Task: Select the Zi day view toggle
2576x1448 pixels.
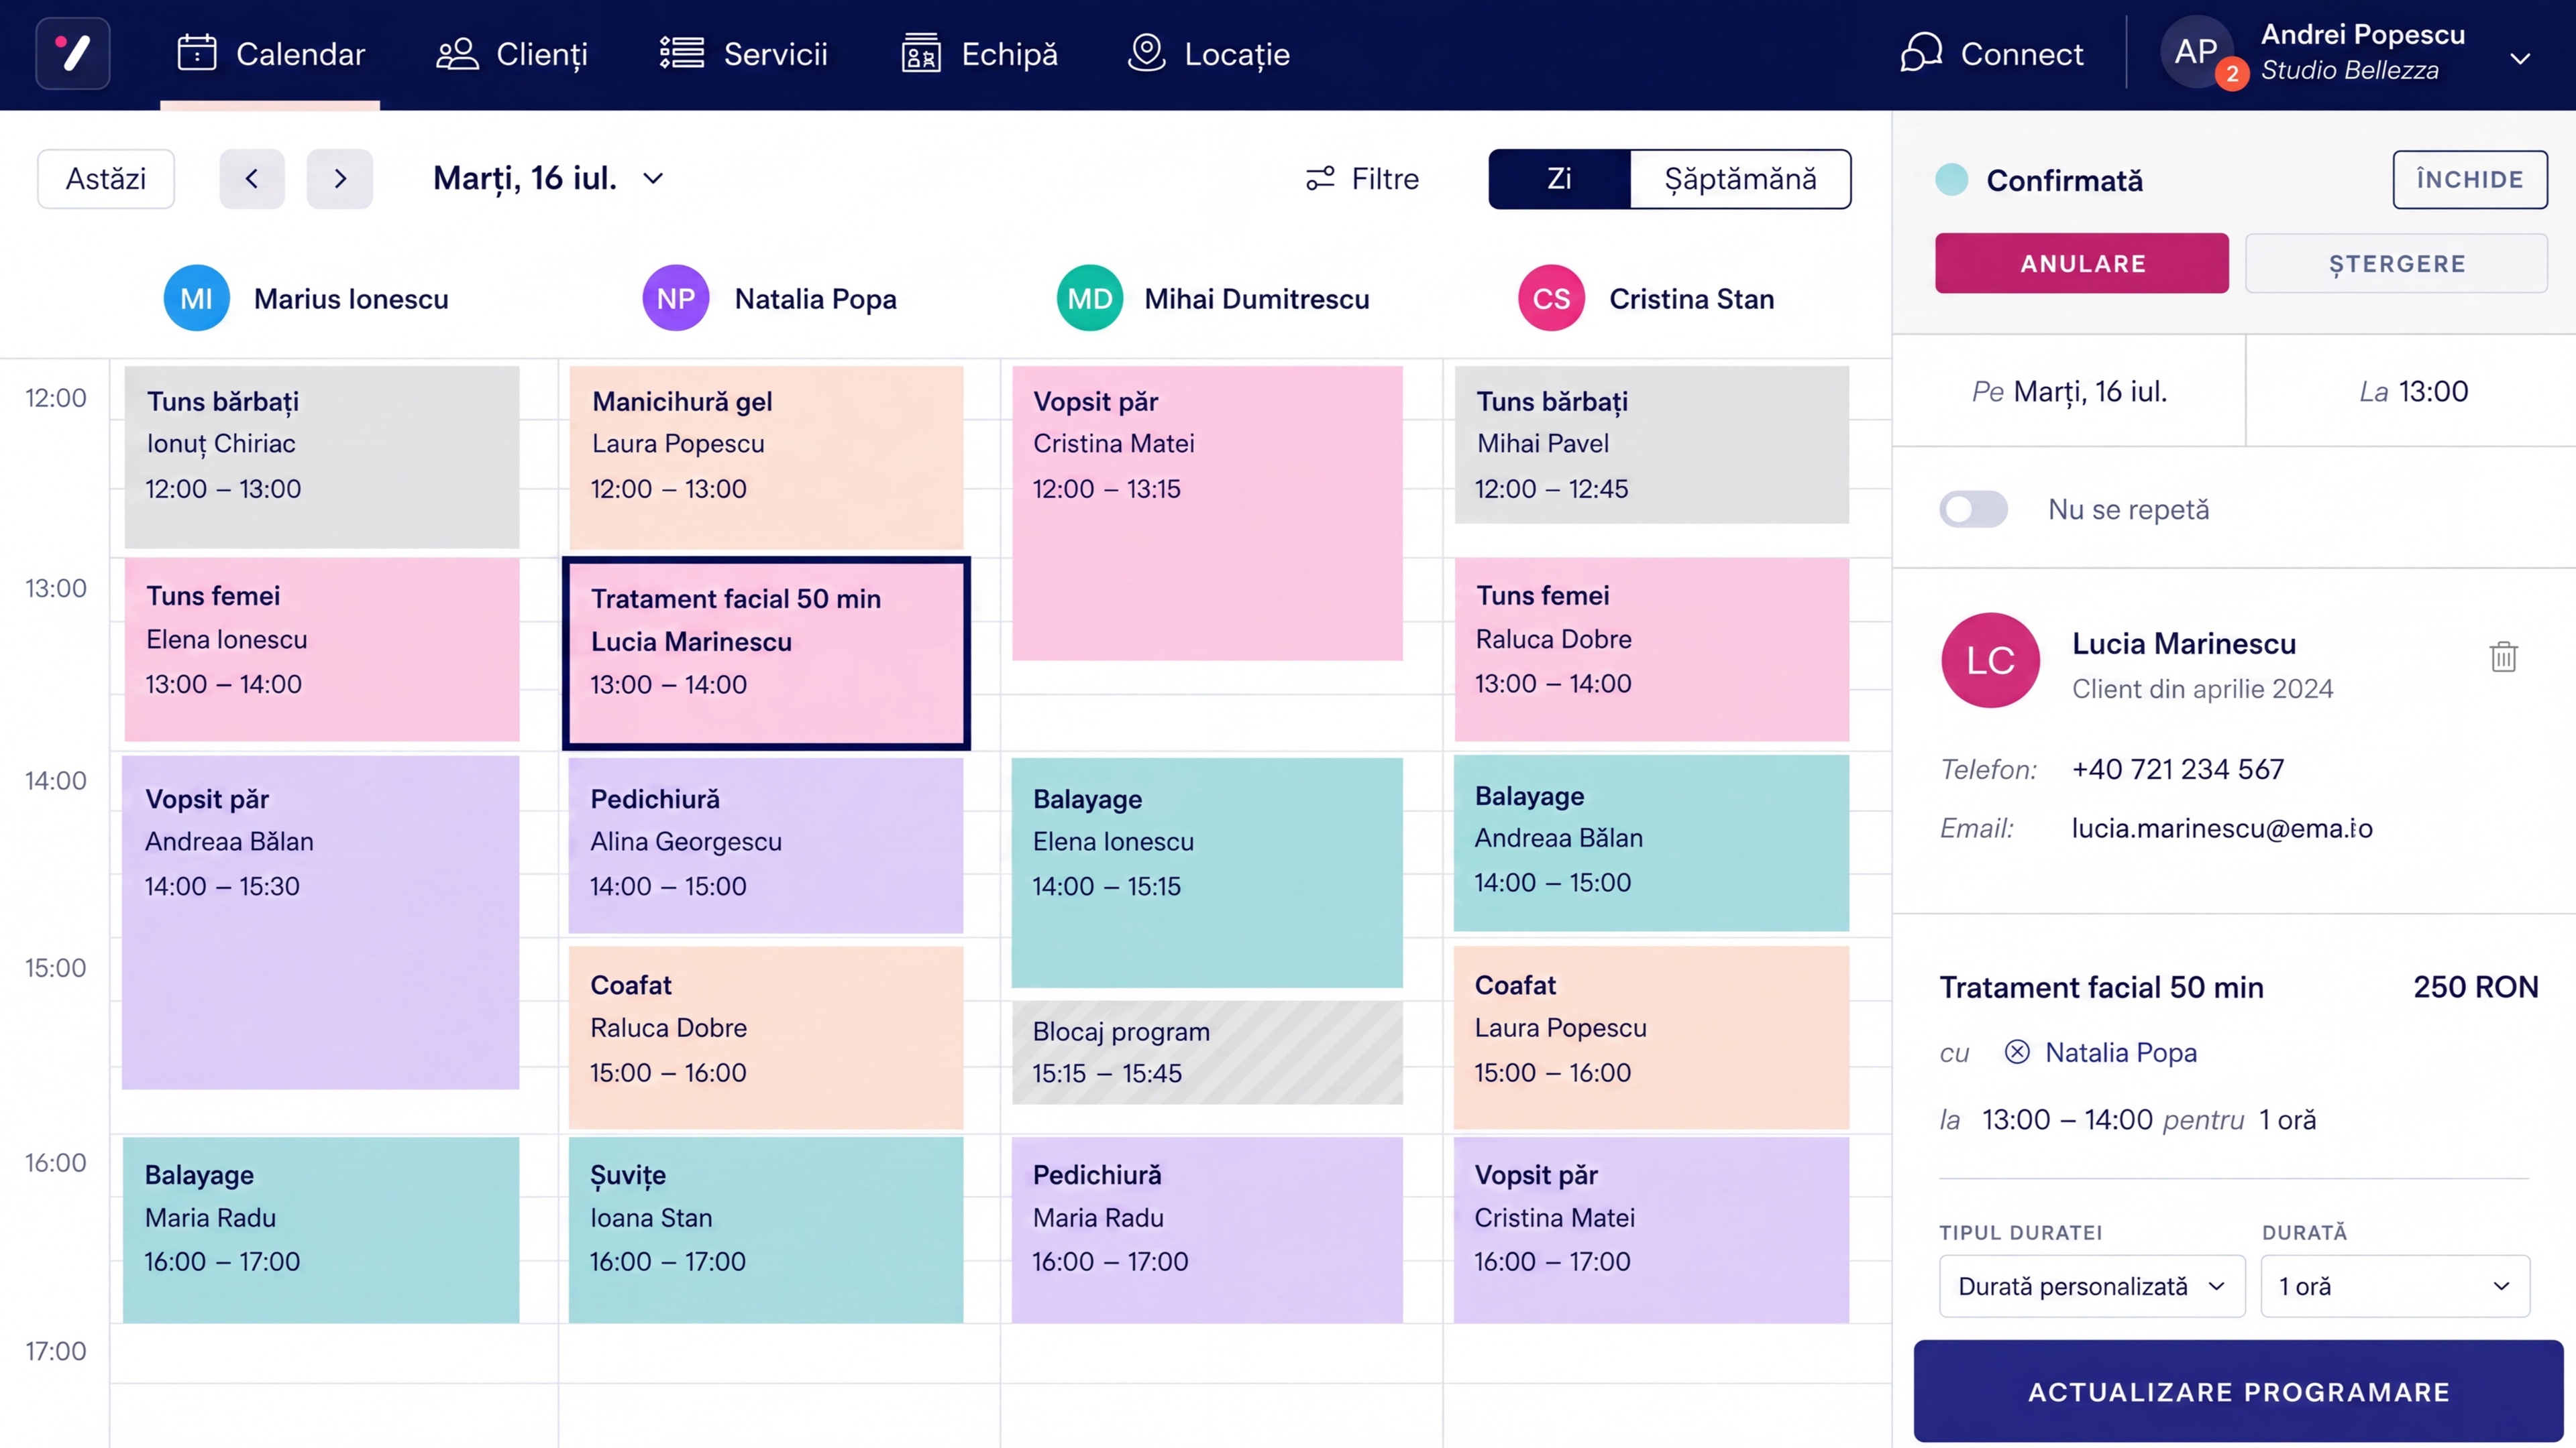Action: 1559,179
